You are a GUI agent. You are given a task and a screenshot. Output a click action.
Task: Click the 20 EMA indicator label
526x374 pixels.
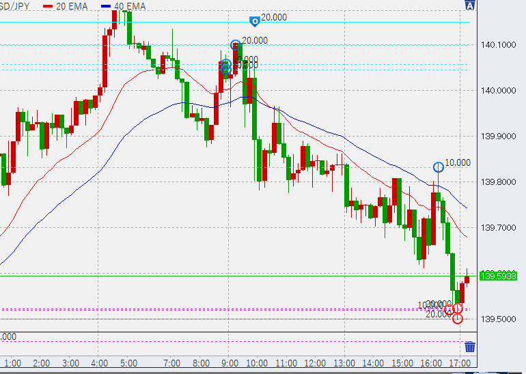71,5
